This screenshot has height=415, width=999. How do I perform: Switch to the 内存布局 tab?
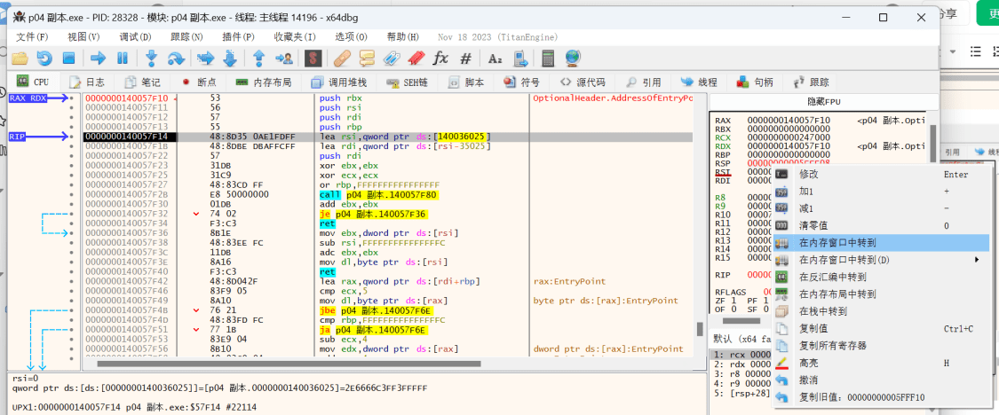coord(264,82)
